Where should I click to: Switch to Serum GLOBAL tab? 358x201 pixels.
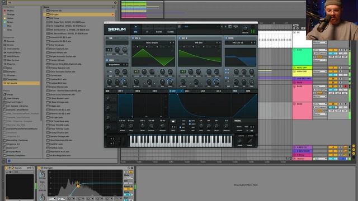click(x=171, y=30)
